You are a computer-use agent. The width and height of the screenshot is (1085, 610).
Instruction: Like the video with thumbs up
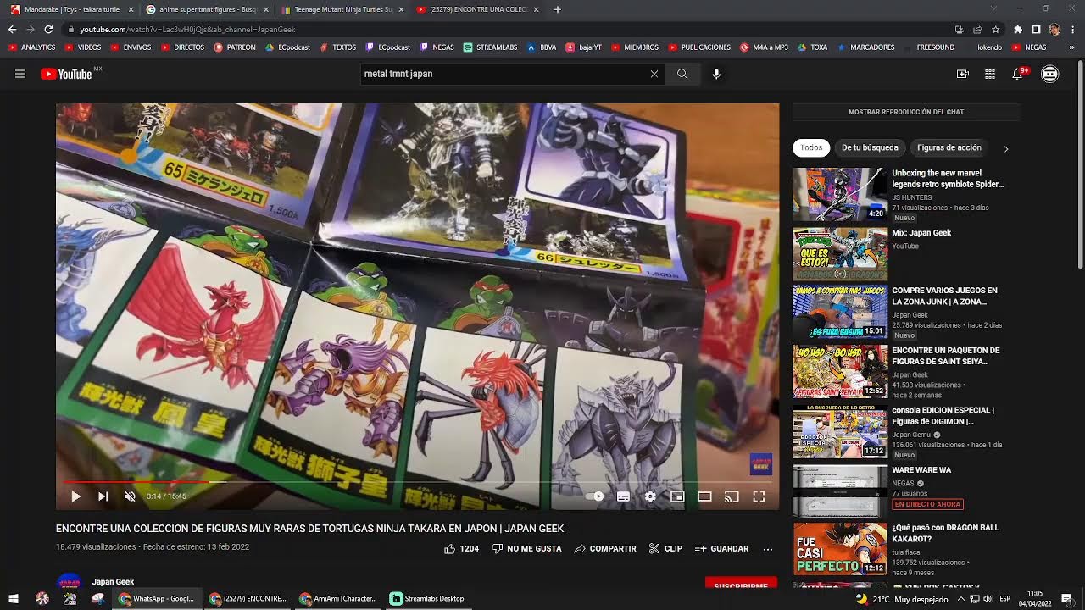[x=461, y=549]
